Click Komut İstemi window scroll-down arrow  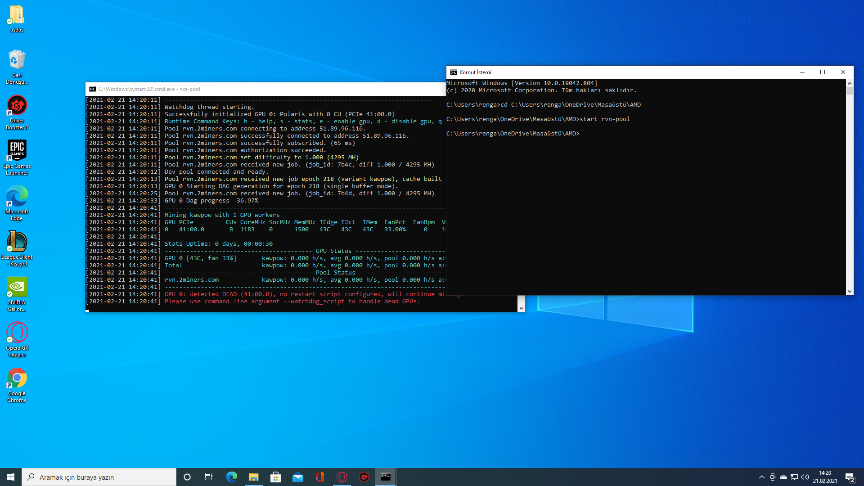850,292
